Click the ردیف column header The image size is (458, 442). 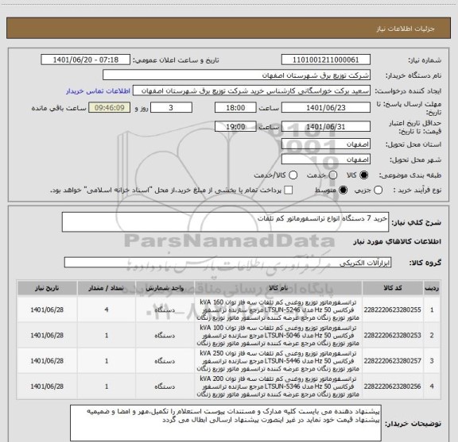point(432,288)
